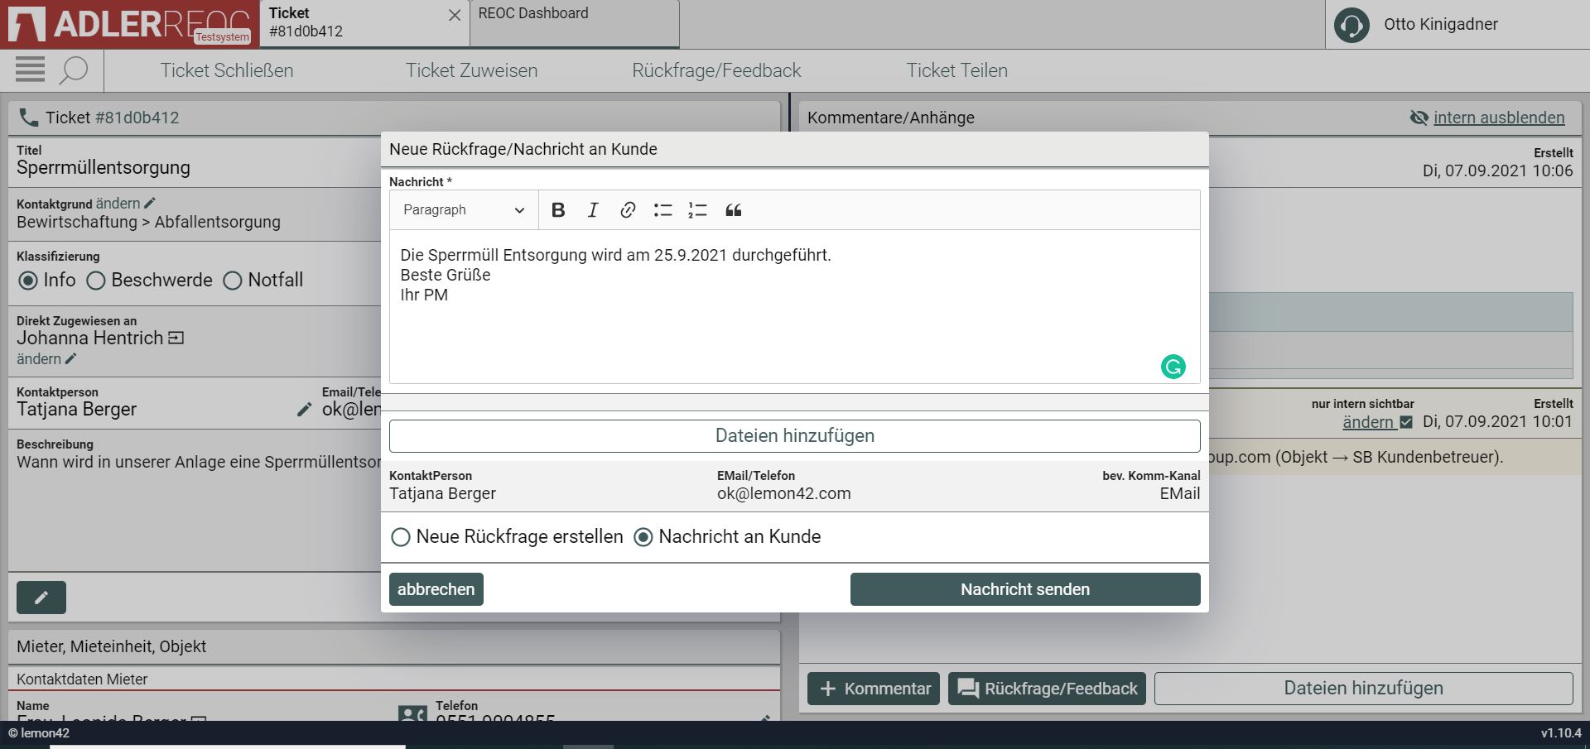Image resolution: width=1590 pixels, height=749 pixels.
Task: Choose 'Beschwerde' classification
Action: [96, 281]
